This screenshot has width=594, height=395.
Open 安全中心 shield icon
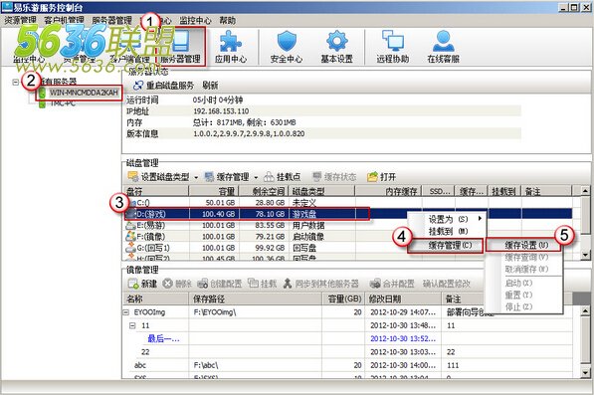coord(287,47)
